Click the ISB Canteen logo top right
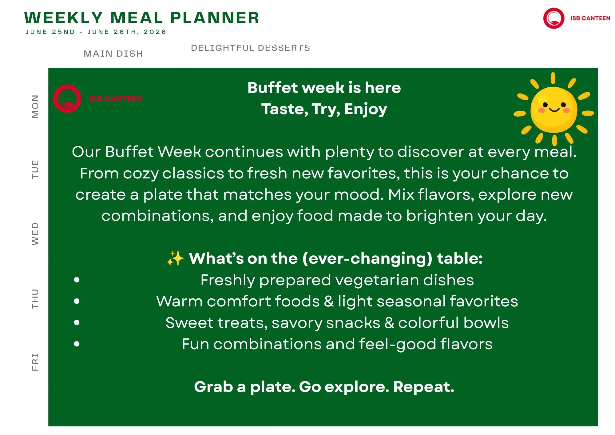The width and height of the screenshot is (615, 435). pos(577,18)
